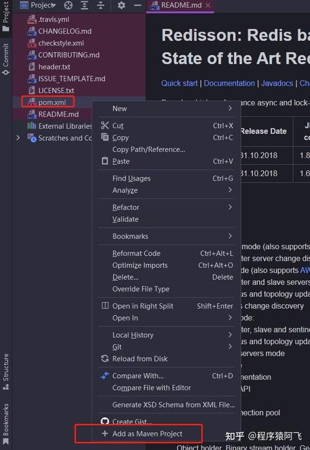Click the Open in Right Split icon

105,306
